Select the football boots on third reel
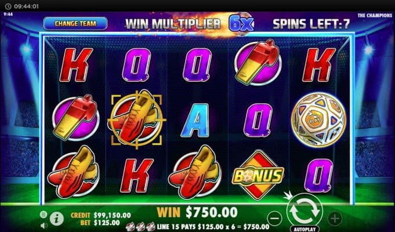Screen dimensions: 395x232 (194, 172)
